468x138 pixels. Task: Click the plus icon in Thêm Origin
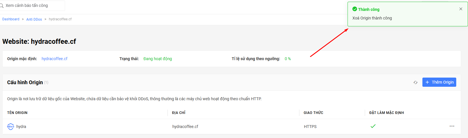(427, 82)
